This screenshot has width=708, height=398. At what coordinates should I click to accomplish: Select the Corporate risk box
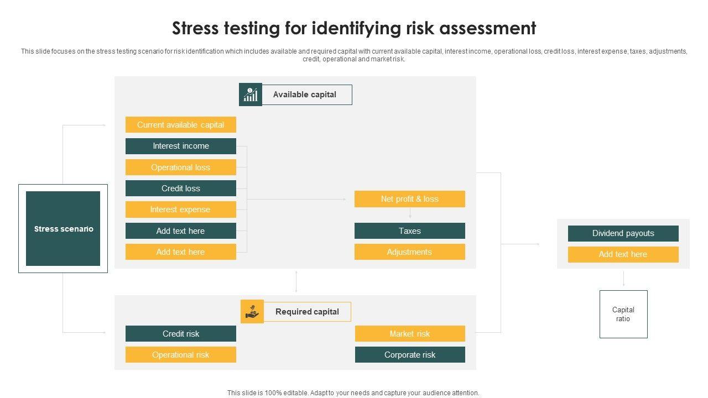pos(409,355)
